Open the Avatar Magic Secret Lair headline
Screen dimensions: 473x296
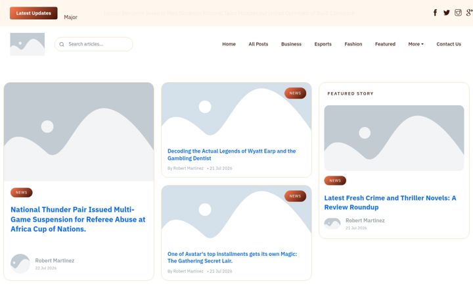coord(232,257)
